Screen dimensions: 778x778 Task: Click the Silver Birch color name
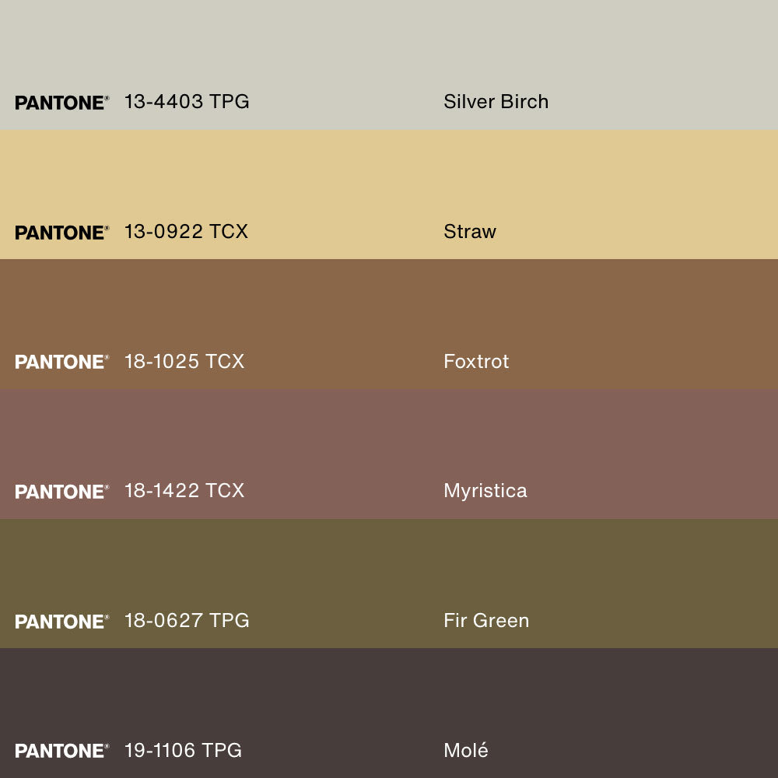click(x=496, y=101)
